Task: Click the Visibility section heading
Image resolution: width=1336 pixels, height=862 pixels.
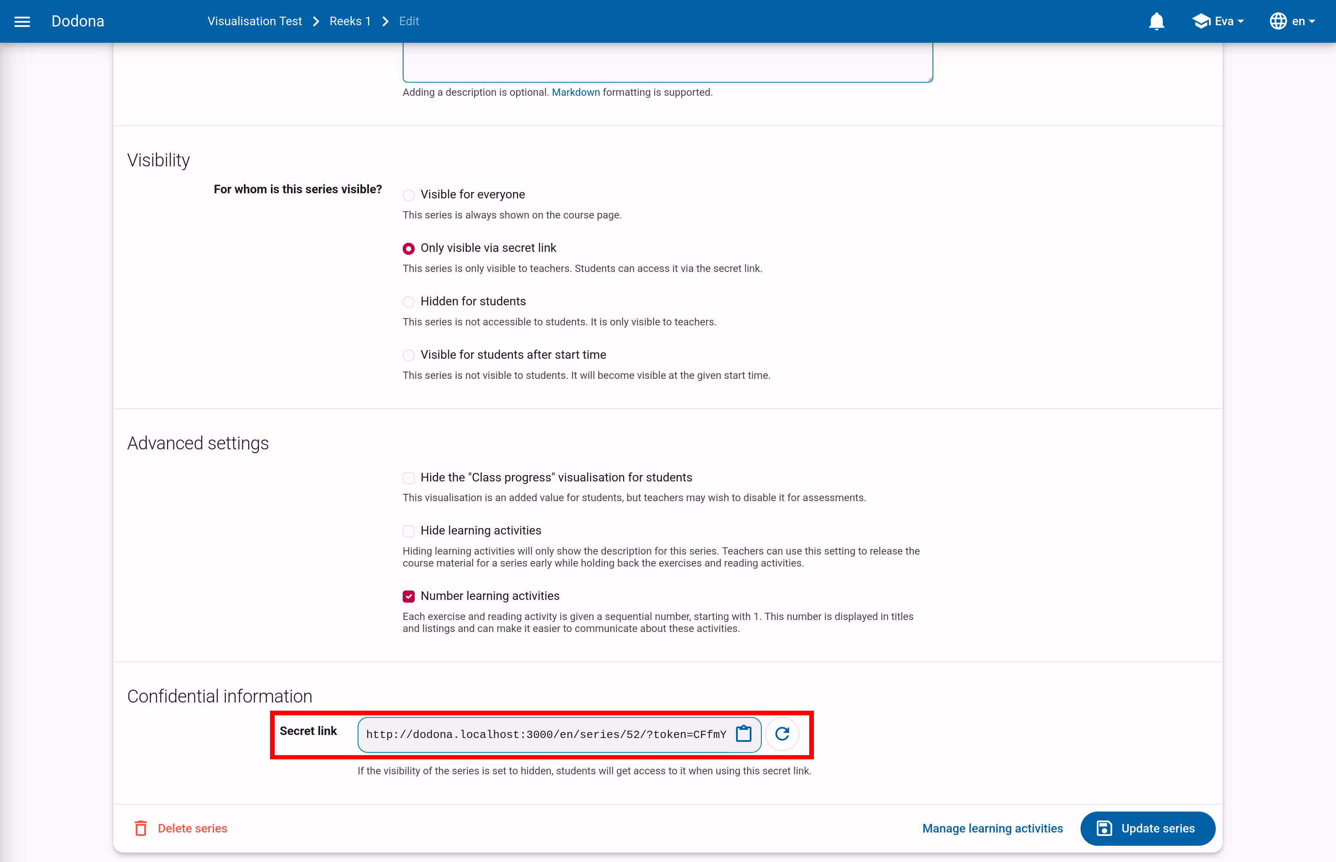Action: point(158,160)
